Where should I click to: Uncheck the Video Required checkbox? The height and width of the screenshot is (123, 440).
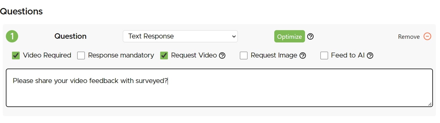pos(16,56)
